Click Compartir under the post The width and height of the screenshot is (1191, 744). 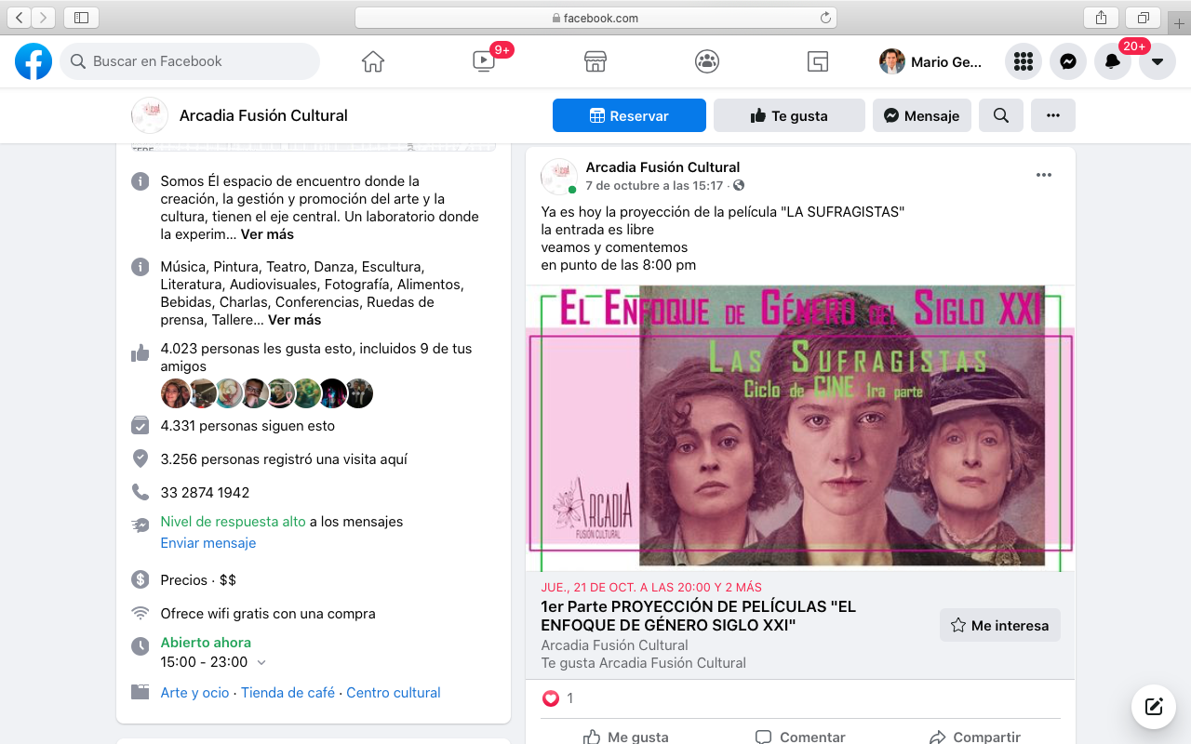pos(974,737)
